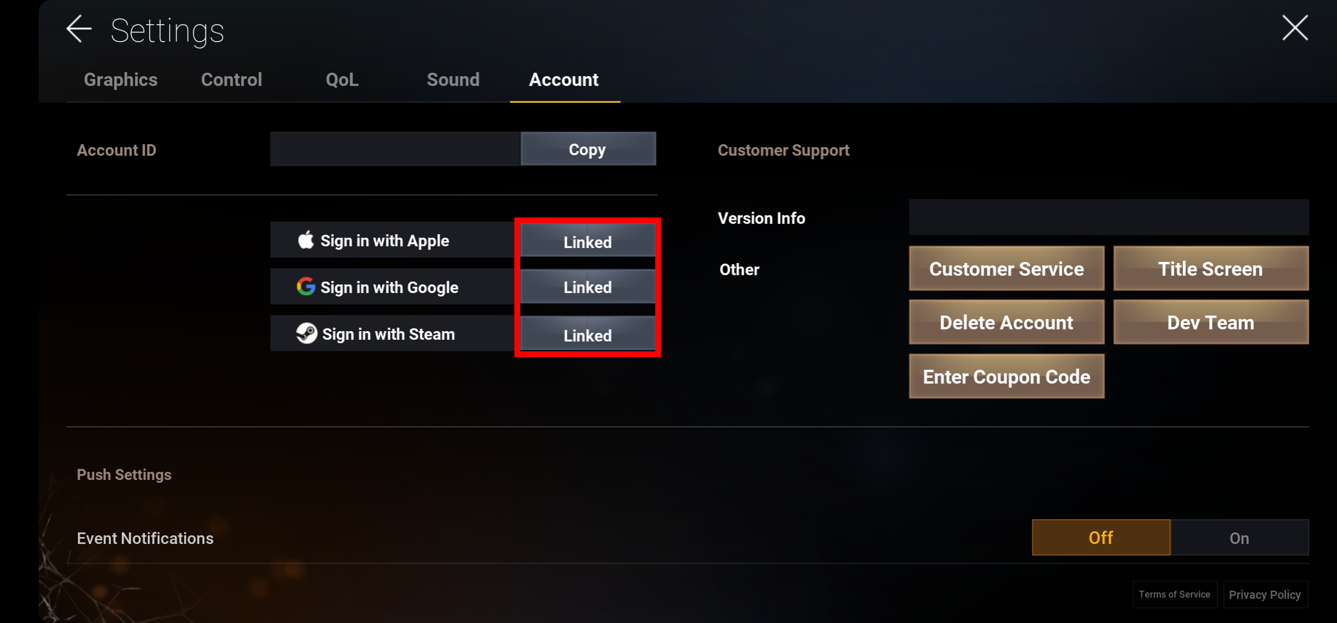Click the Account ID field
The image size is (1337, 623).
395,149
